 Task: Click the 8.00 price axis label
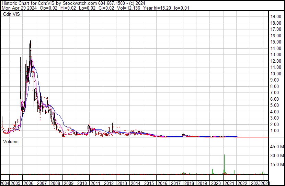(x=274, y=86)
